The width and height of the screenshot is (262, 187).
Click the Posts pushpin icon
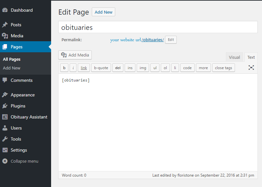tap(5, 25)
